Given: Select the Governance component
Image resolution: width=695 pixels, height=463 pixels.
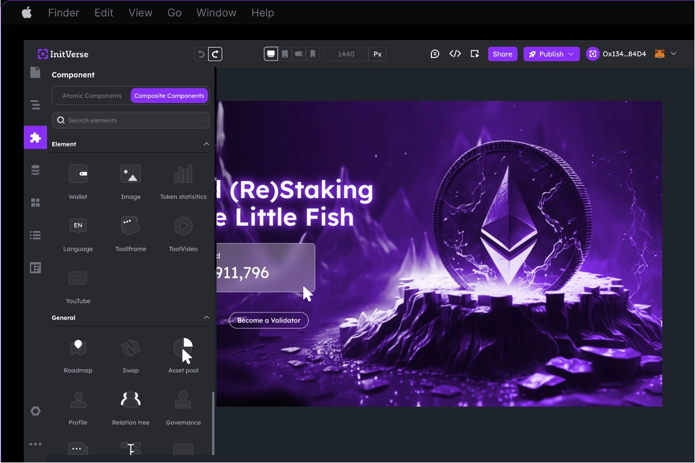Looking at the screenshot, I should coord(183,407).
